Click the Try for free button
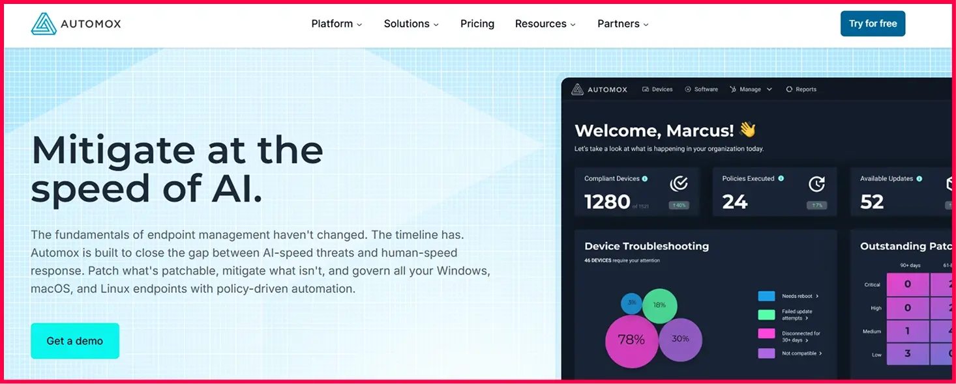Viewport: 956px width, 384px height. (x=873, y=23)
